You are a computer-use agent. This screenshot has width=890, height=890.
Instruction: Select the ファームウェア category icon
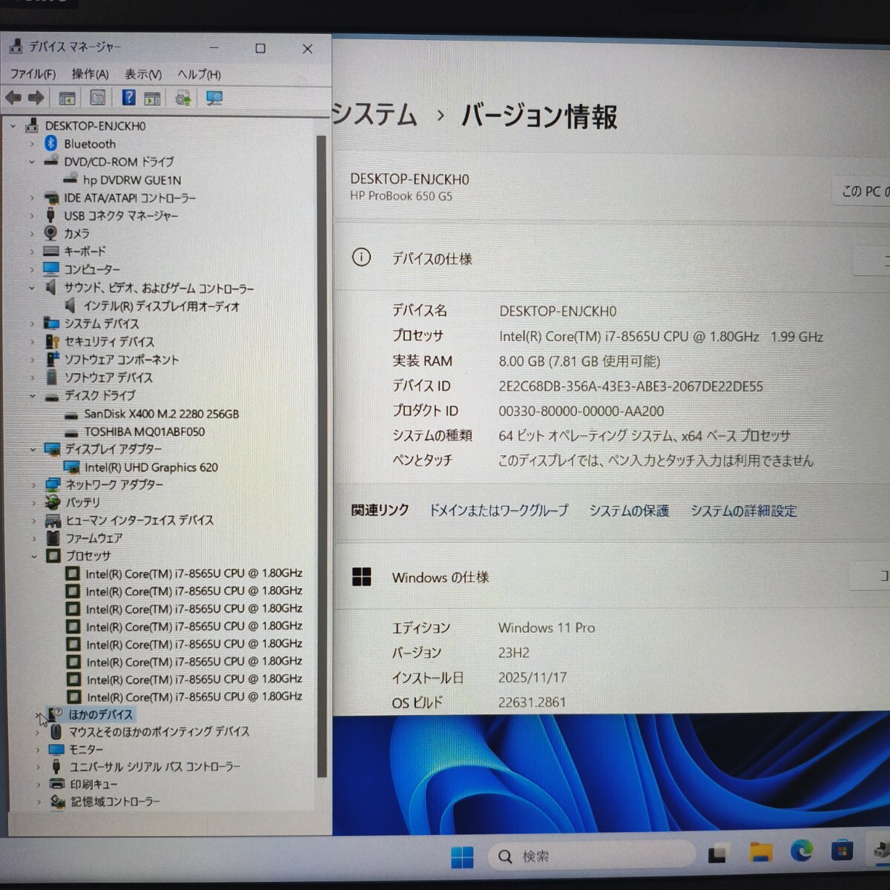click(x=53, y=538)
